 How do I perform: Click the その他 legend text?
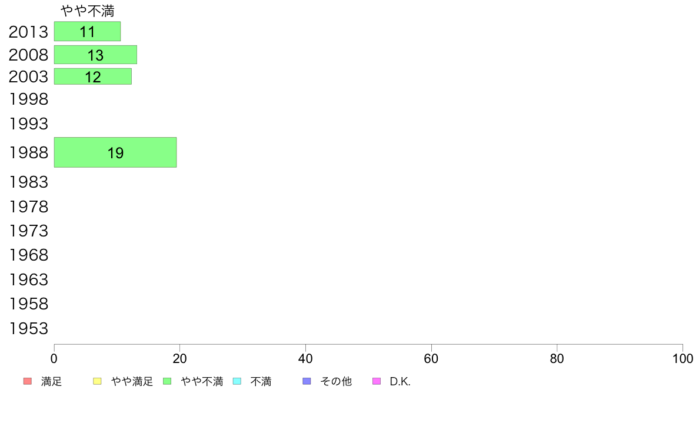point(336,381)
